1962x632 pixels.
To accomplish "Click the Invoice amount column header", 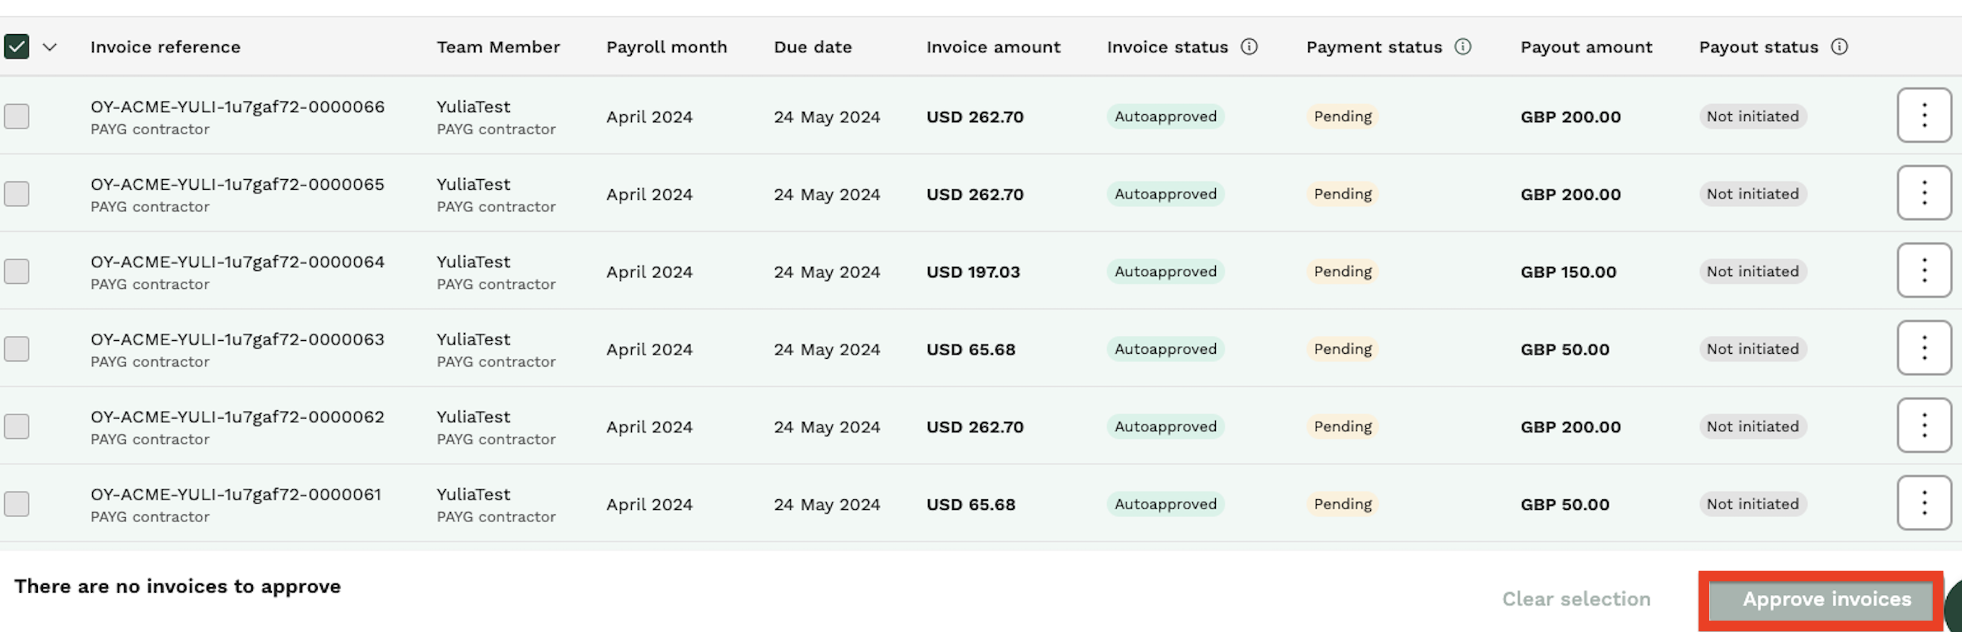I will pyautogui.click(x=992, y=46).
